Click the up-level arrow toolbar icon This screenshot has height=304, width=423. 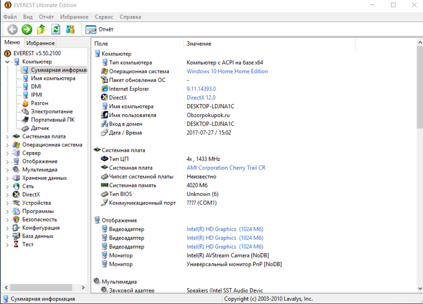(41, 29)
